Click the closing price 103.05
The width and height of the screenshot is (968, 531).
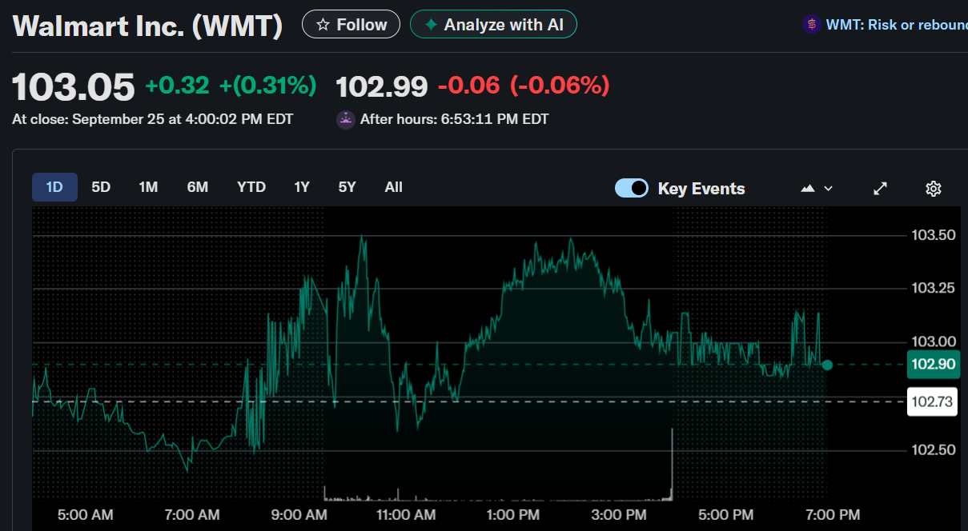click(x=74, y=87)
